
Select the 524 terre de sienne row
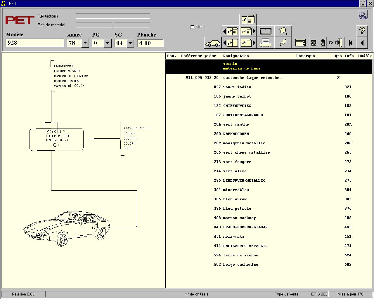pyautogui.click(x=269, y=255)
